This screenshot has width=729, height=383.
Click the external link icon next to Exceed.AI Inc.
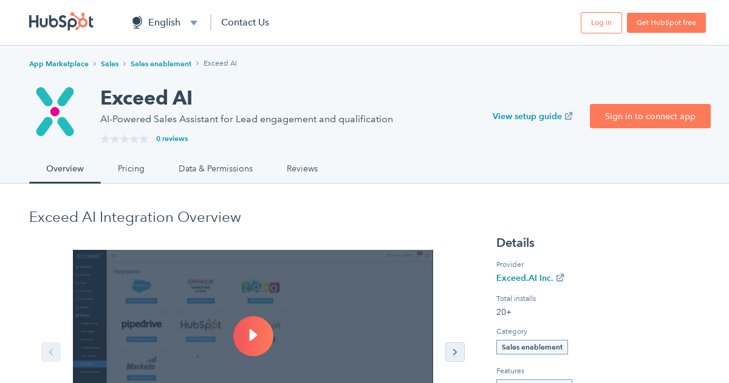[561, 277]
